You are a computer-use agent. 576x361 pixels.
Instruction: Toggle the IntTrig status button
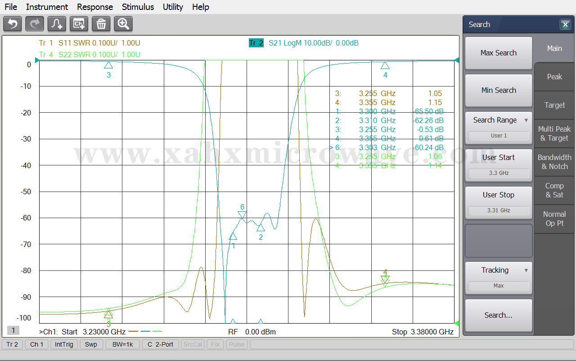point(64,344)
